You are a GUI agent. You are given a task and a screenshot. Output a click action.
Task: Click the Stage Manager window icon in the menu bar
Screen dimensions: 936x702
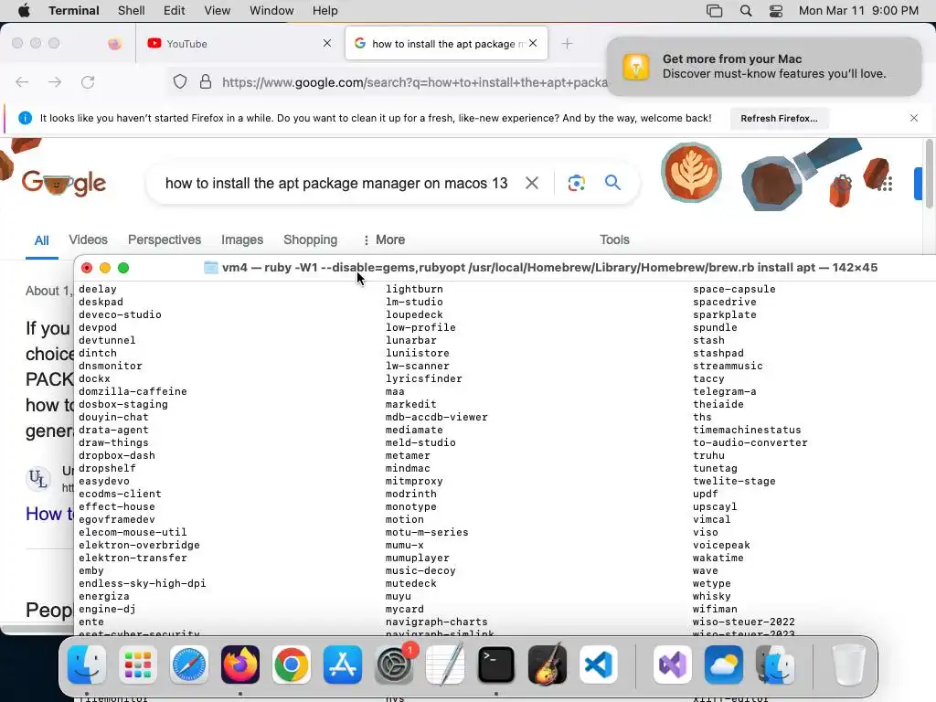(714, 11)
